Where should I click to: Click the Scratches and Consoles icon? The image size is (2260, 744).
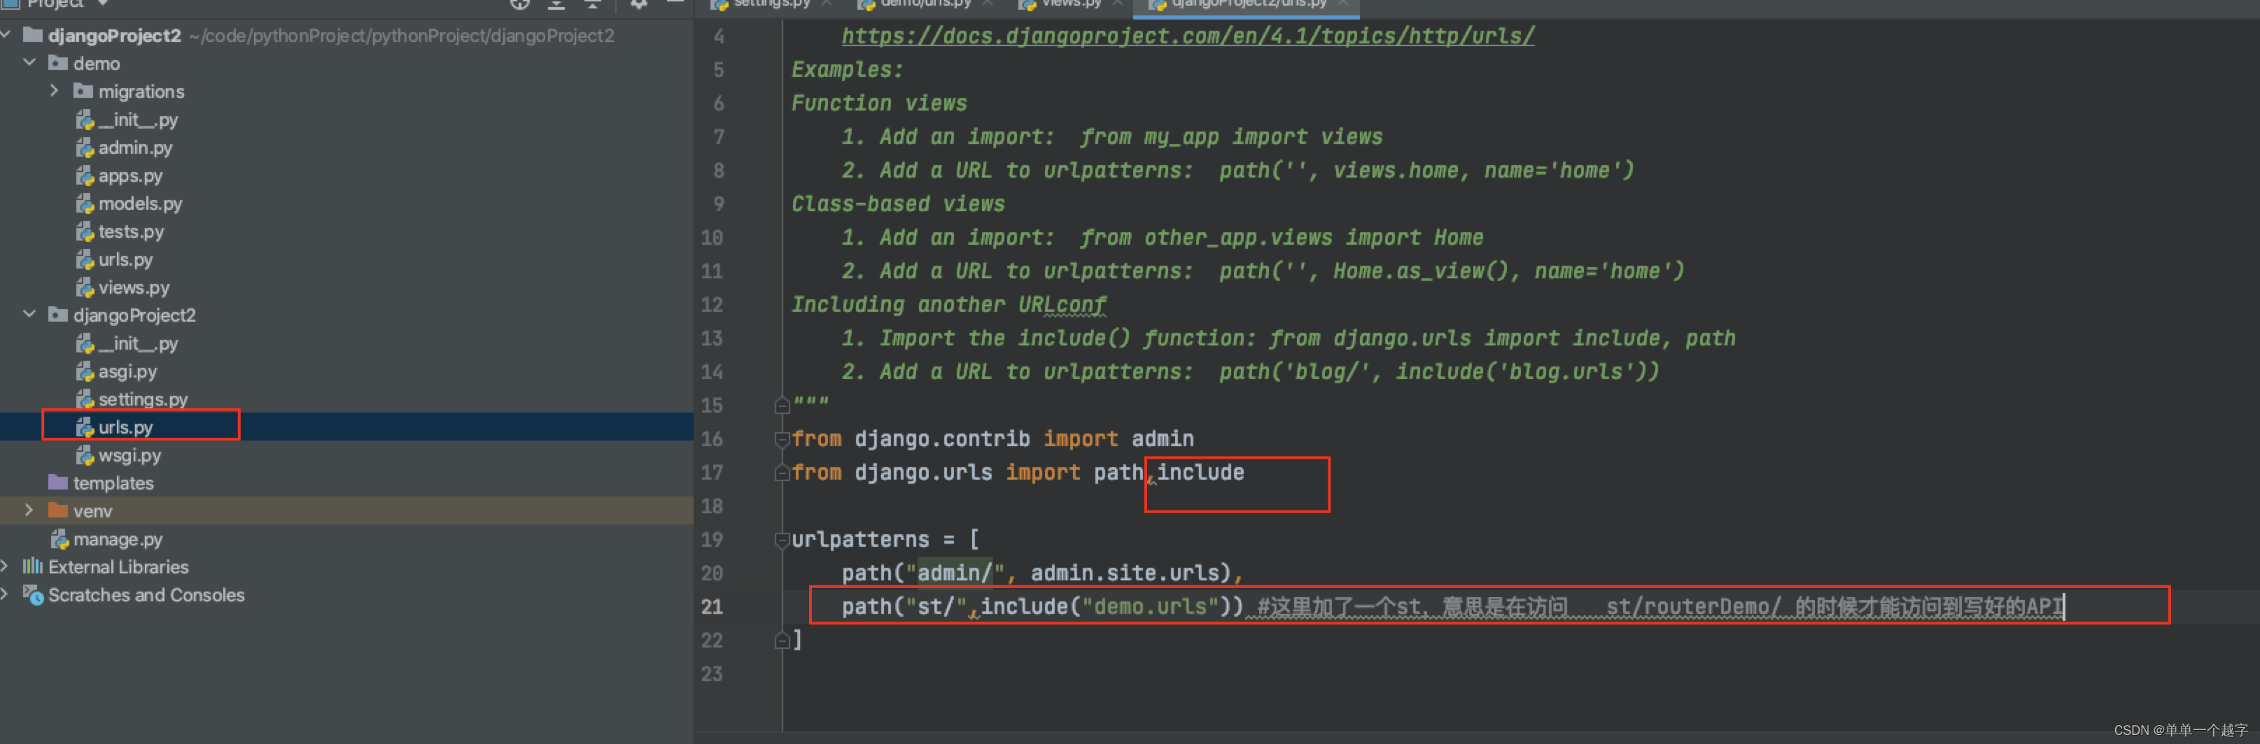coord(34,594)
